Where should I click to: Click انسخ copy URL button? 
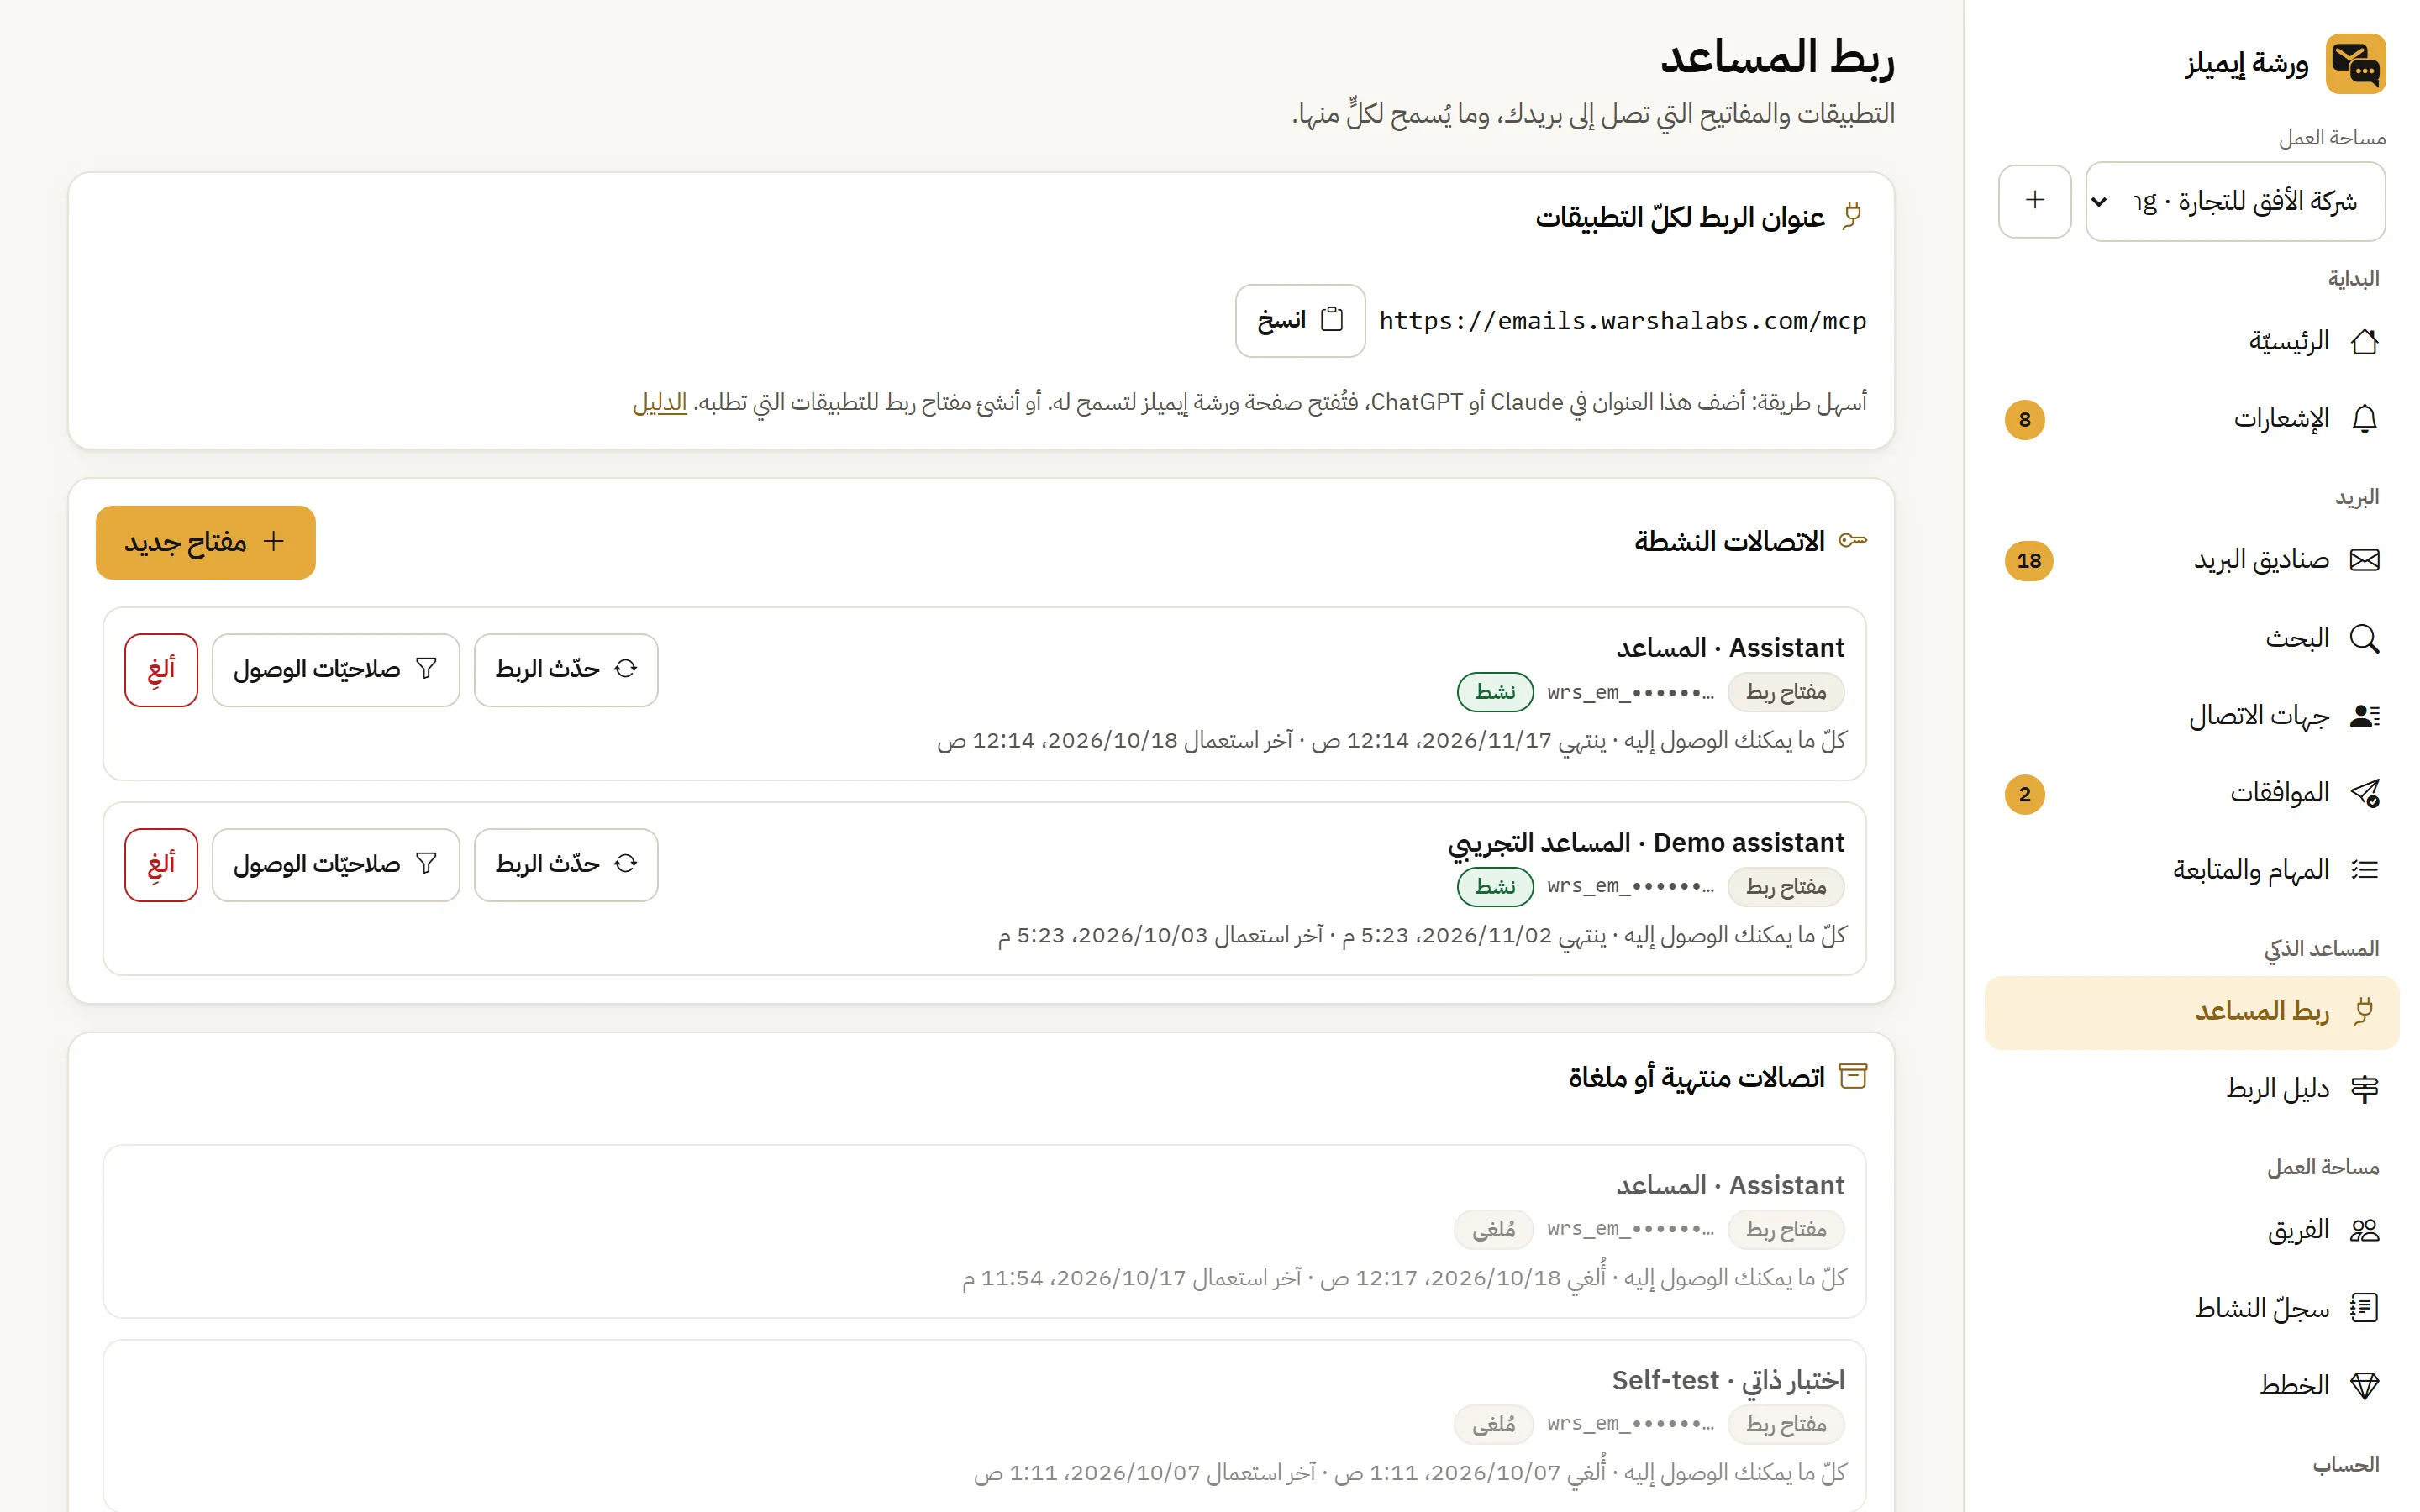(1300, 321)
